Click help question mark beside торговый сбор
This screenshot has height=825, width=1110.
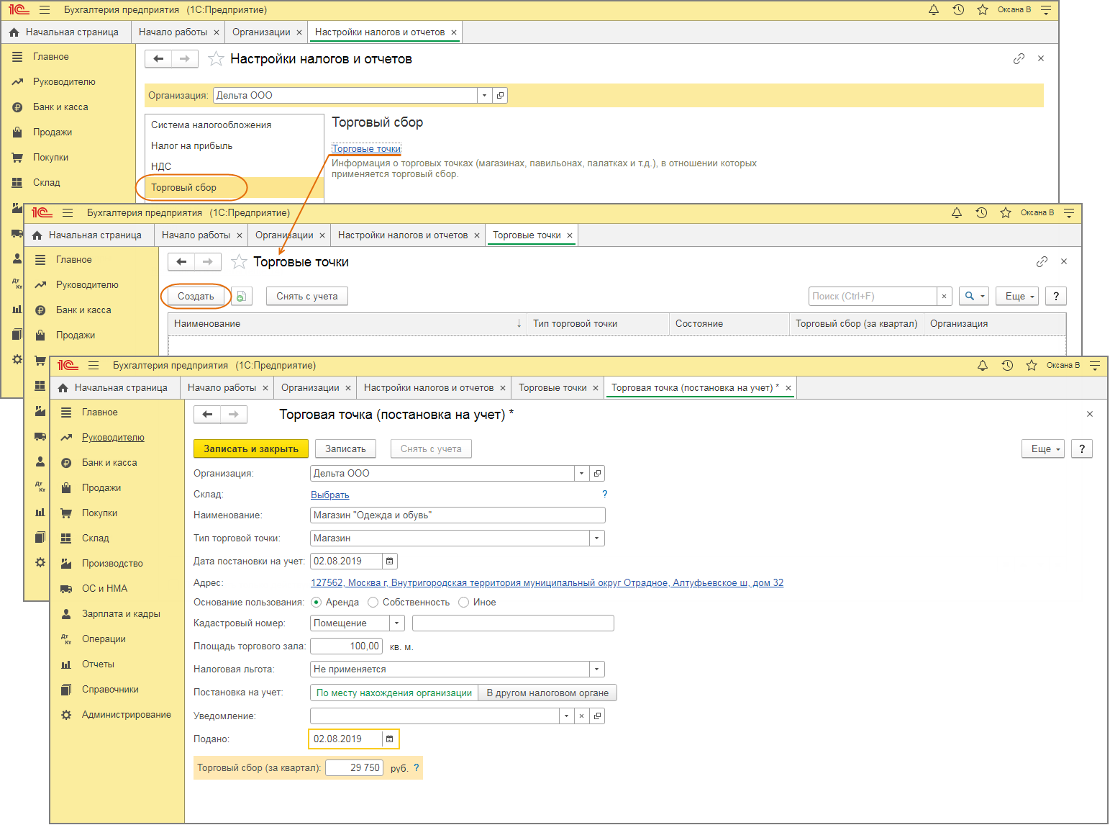[x=416, y=767]
